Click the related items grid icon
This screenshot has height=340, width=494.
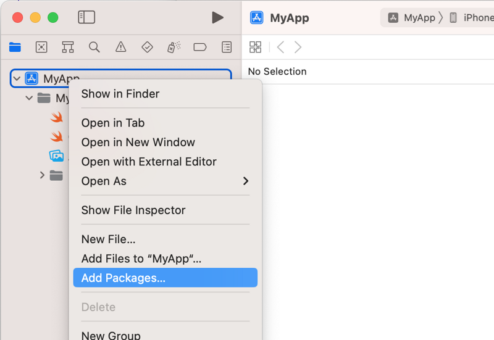pos(255,48)
